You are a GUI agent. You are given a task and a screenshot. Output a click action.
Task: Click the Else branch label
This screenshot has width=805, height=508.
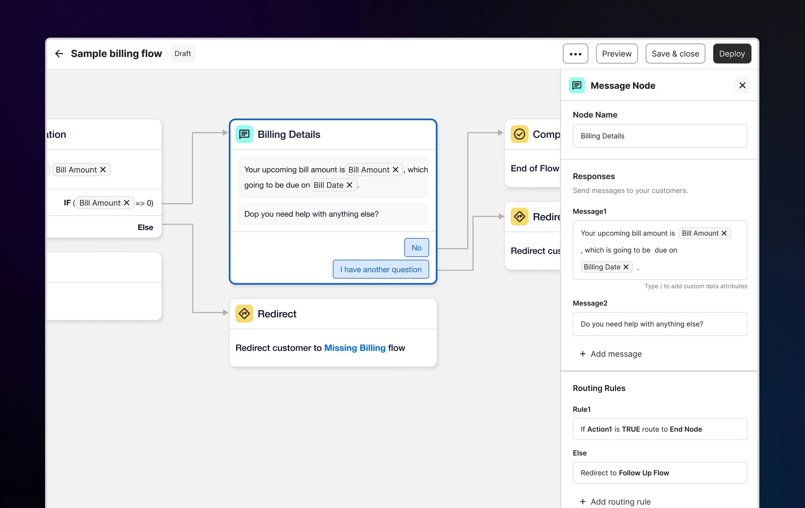pos(146,227)
